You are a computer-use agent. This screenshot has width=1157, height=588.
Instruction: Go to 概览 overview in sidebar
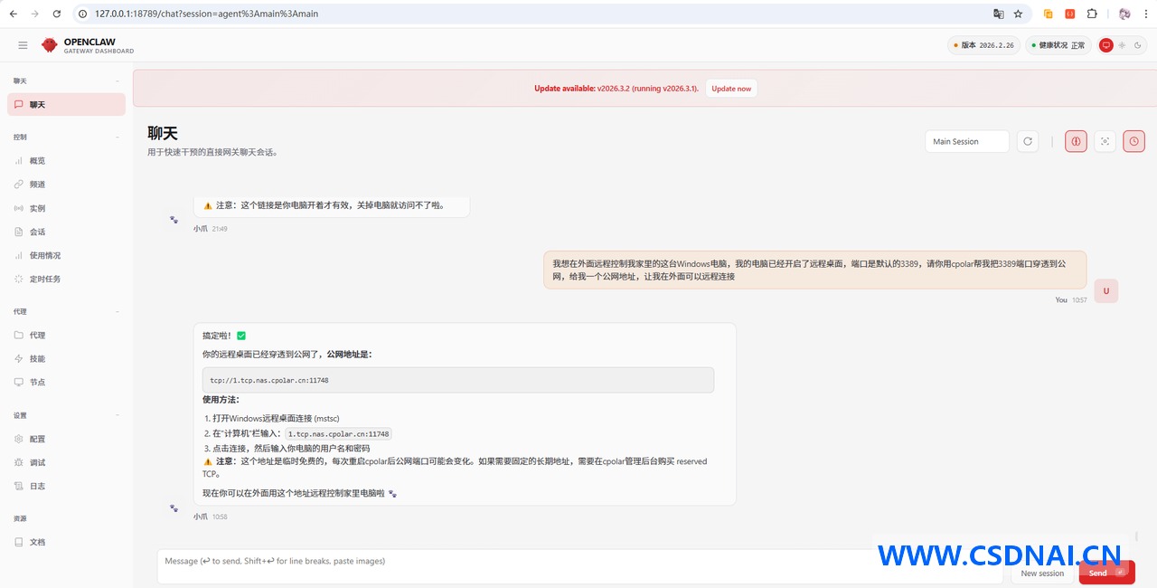66,161
